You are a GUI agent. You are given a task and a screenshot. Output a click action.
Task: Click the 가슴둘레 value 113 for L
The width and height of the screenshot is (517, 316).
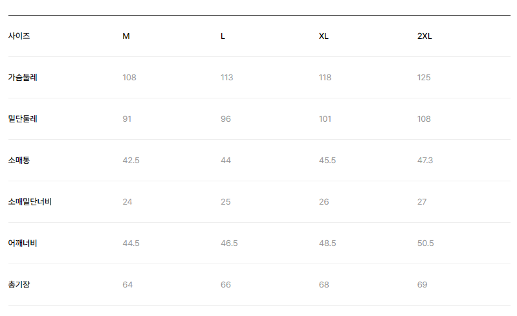tap(226, 78)
